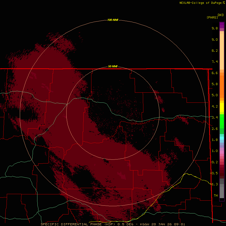Click the 5.8 value on the scale
This screenshot has width=226, height=226.
(215, 84)
